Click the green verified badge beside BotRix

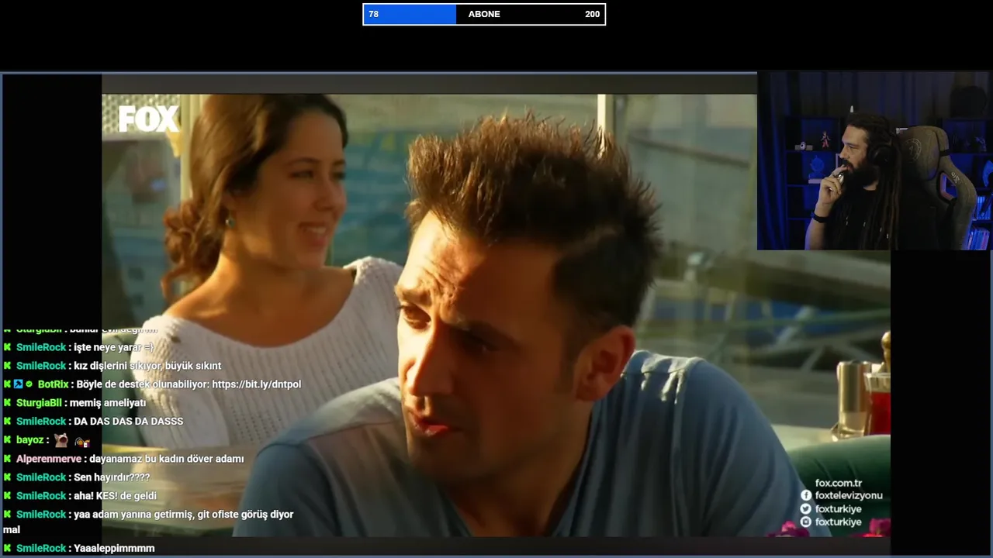[x=29, y=384]
